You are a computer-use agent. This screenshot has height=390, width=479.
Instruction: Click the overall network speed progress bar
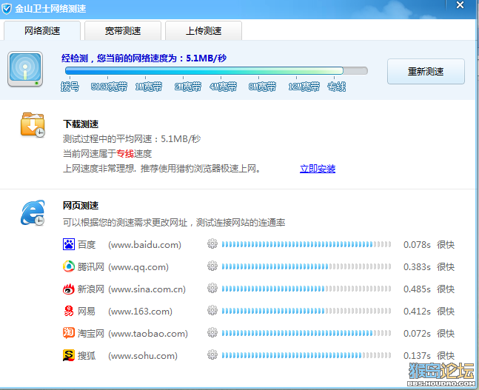(x=216, y=71)
